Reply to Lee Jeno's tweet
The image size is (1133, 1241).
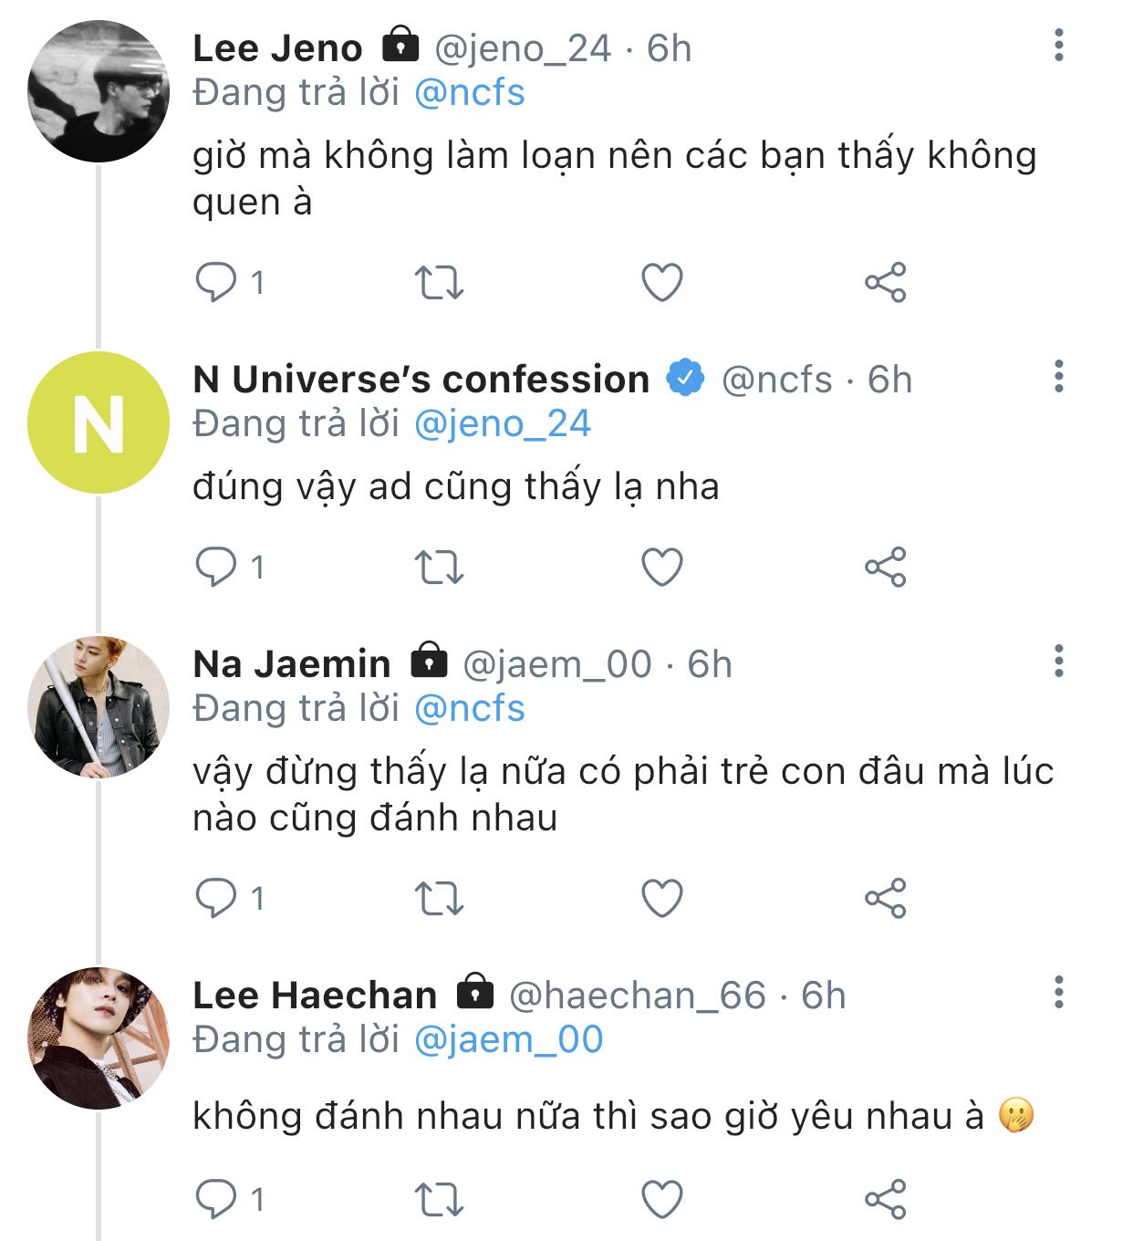(216, 282)
